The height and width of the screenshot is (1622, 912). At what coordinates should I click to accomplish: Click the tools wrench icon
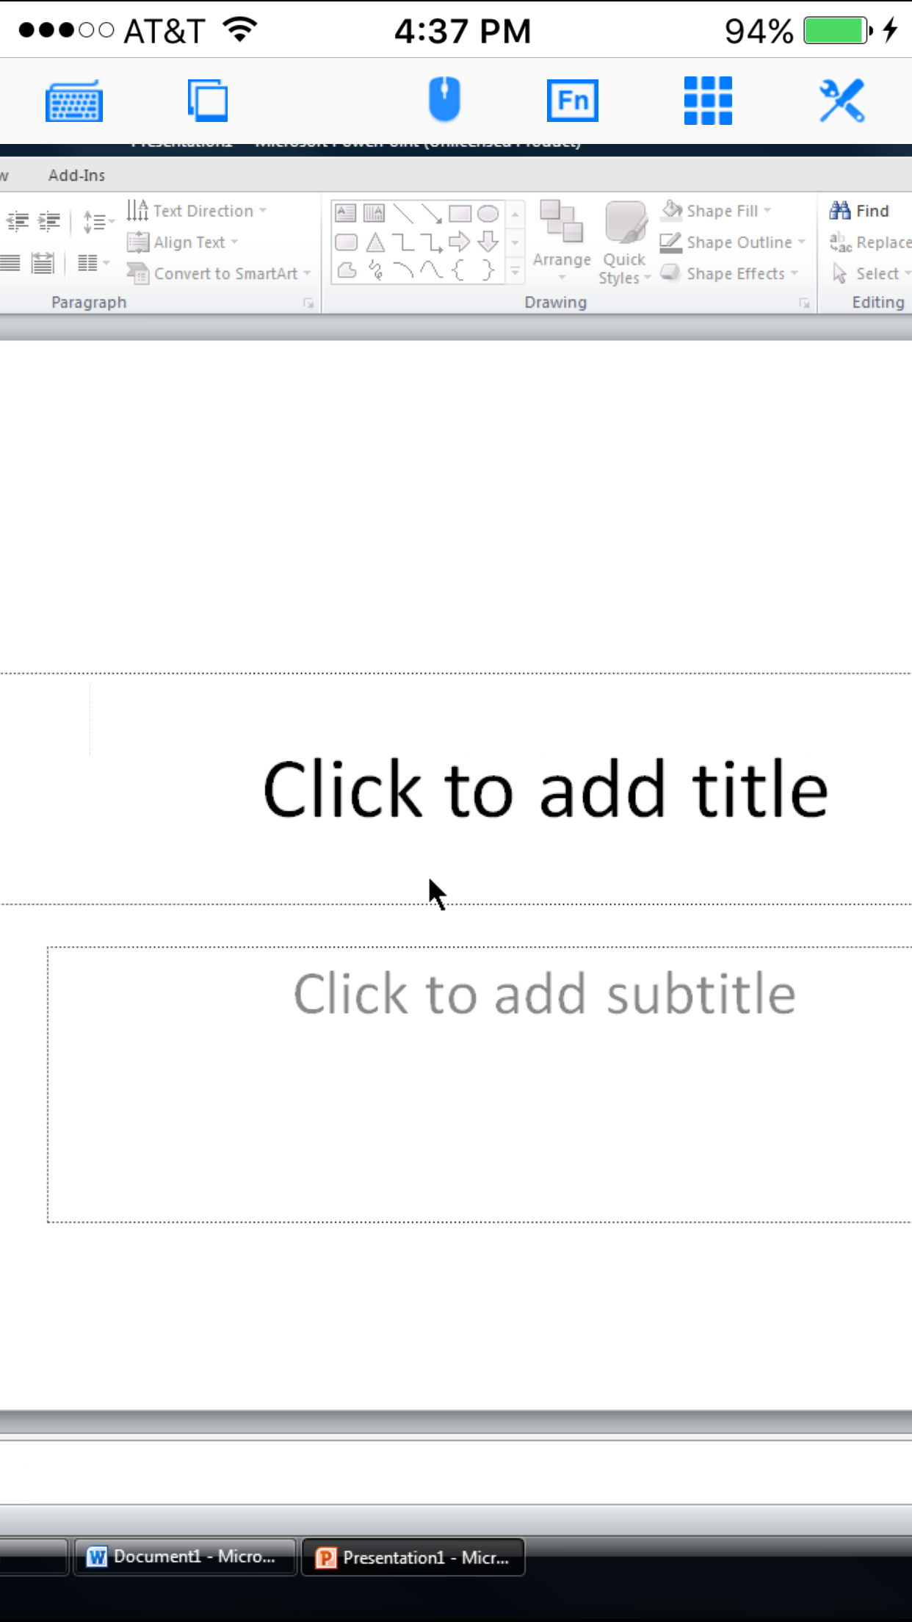(843, 101)
